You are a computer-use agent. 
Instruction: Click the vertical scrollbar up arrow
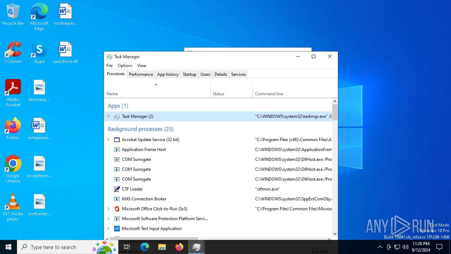[x=335, y=101]
